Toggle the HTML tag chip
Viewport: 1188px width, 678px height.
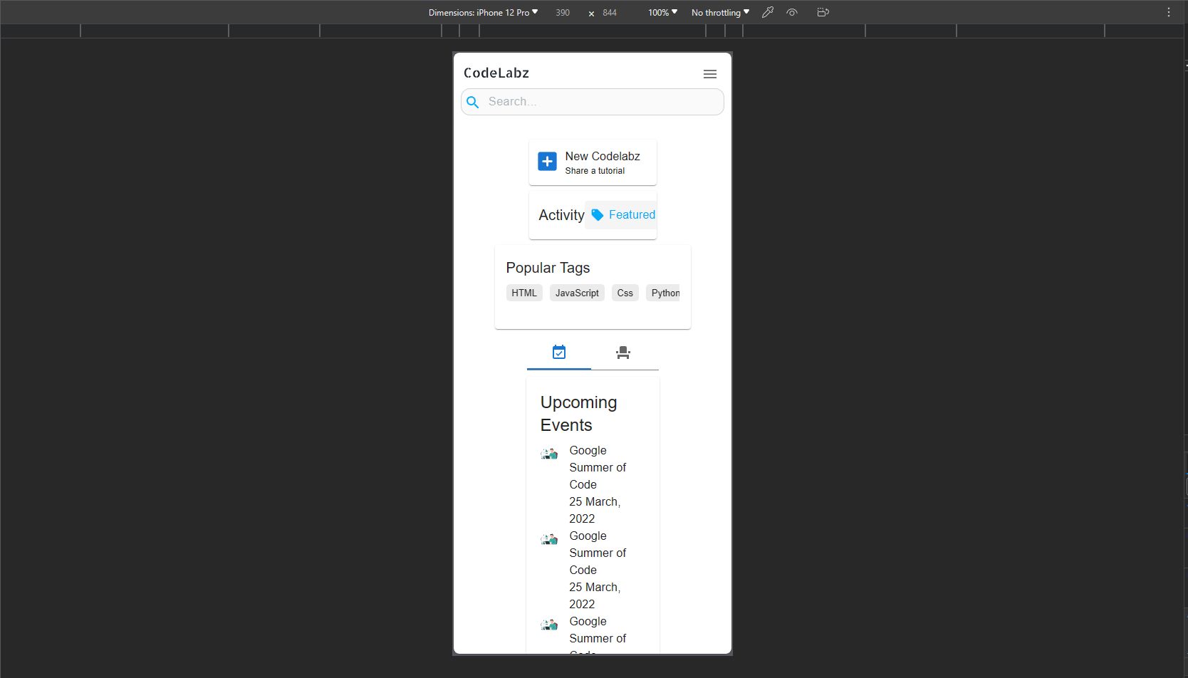coord(524,293)
